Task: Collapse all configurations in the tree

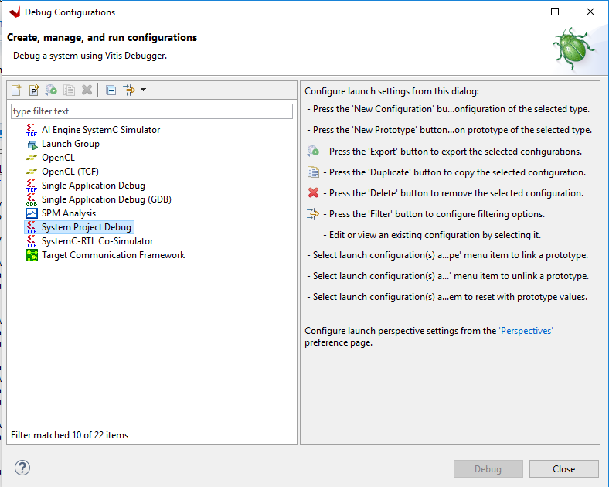Action: click(111, 90)
